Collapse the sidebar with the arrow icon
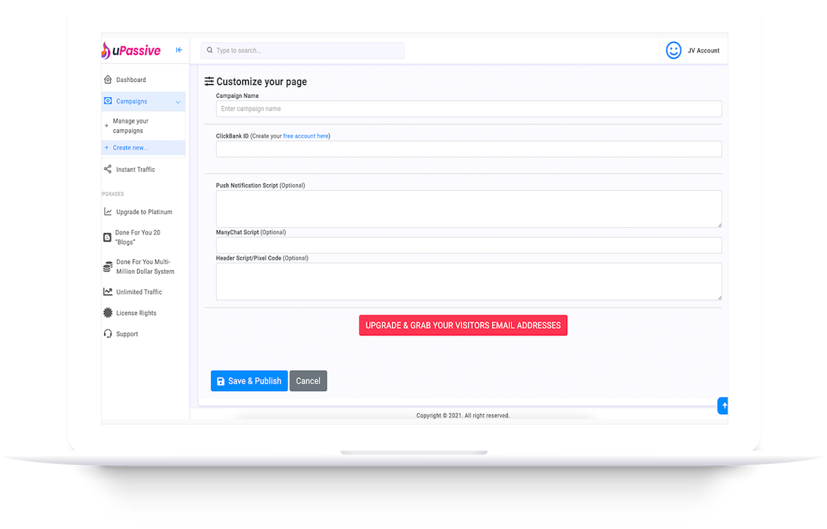The height and width of the screenshot is (529, 827). pos(179,50)
